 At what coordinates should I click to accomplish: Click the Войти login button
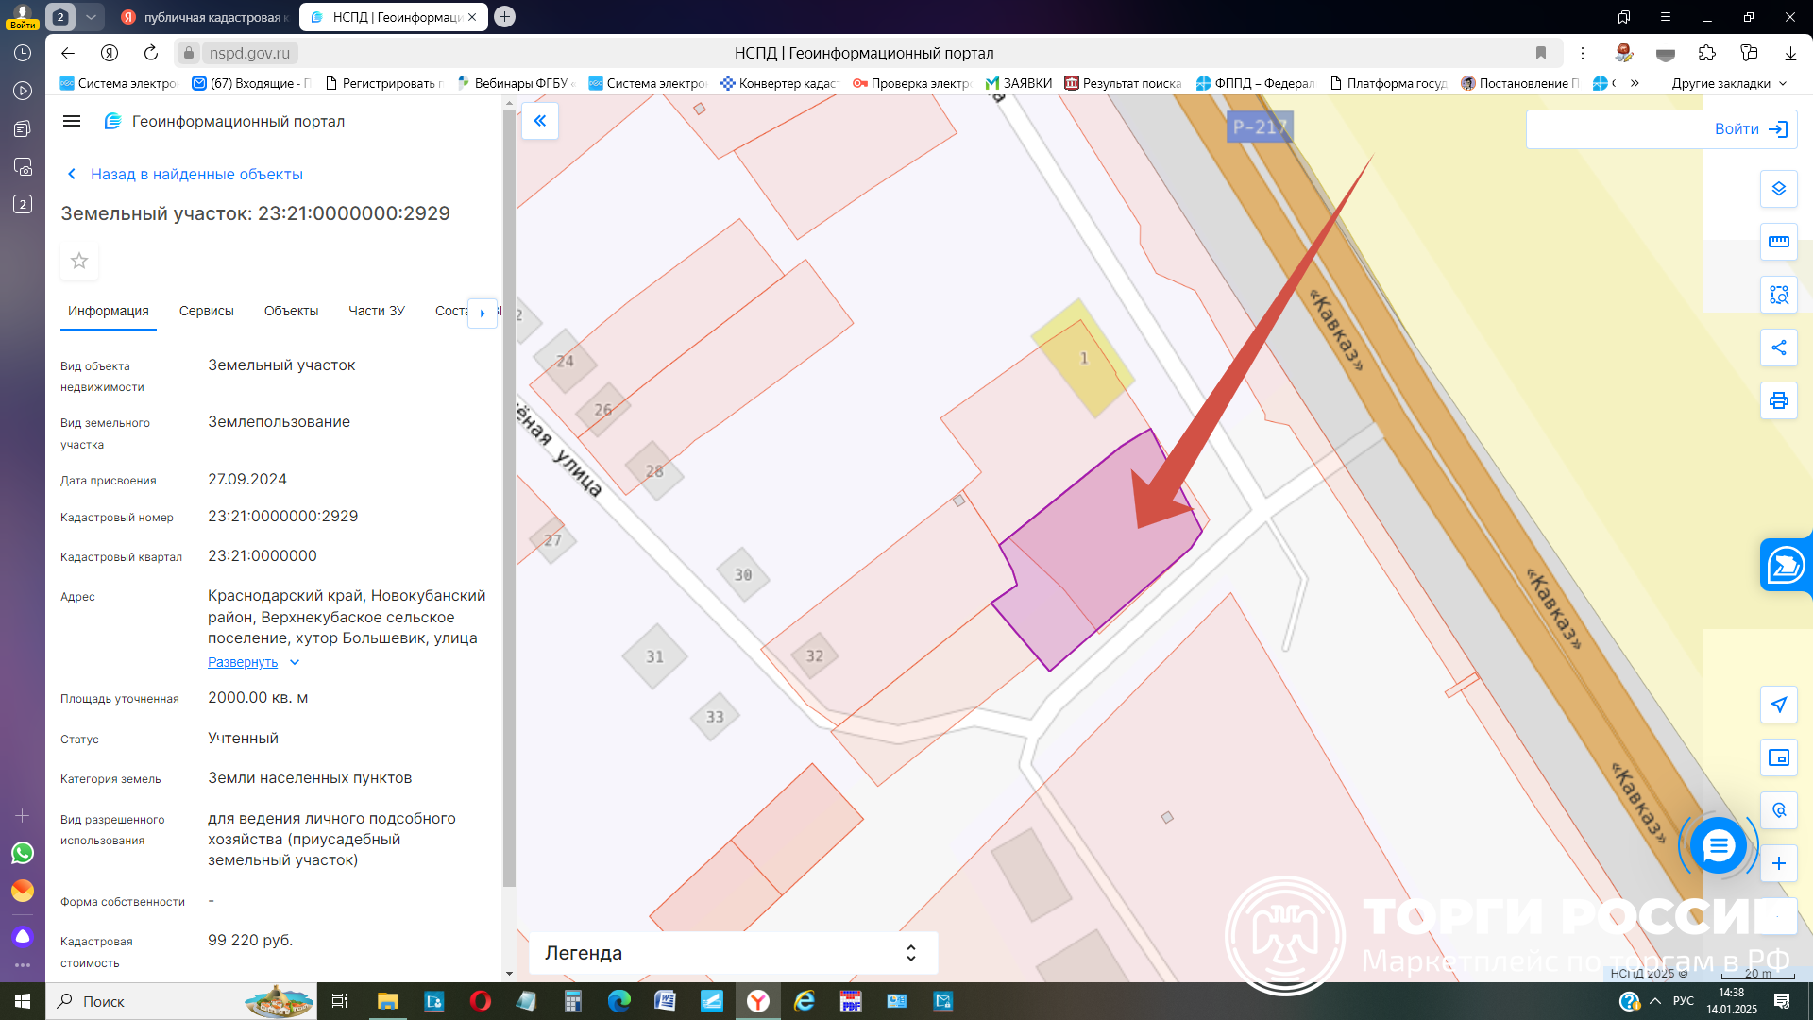(1750, 129)
